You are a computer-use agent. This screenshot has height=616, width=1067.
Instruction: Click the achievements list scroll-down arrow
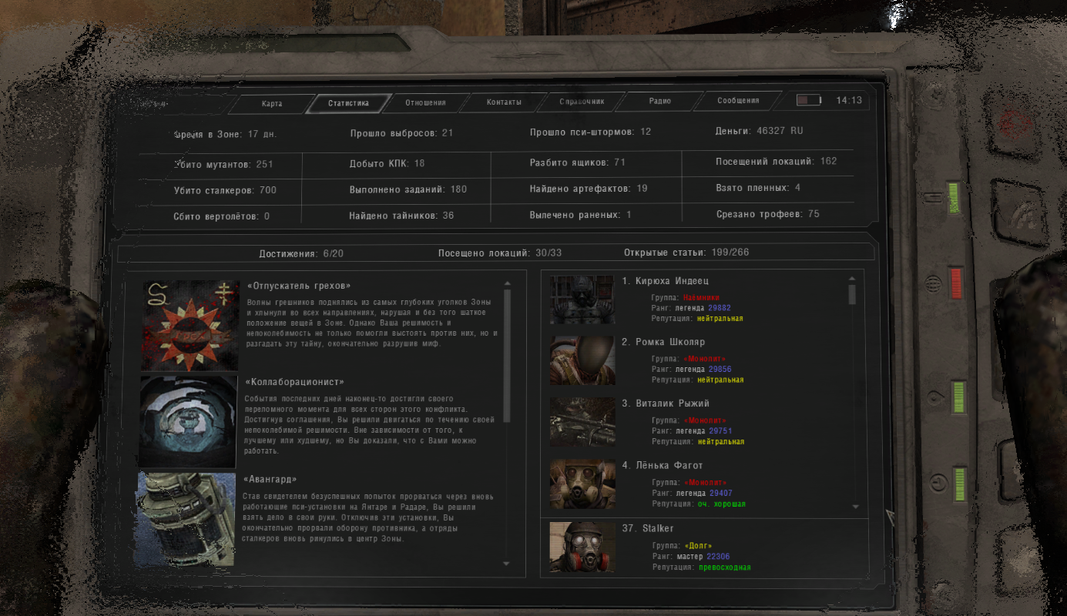pyautogui.click(x=506, y=564)
